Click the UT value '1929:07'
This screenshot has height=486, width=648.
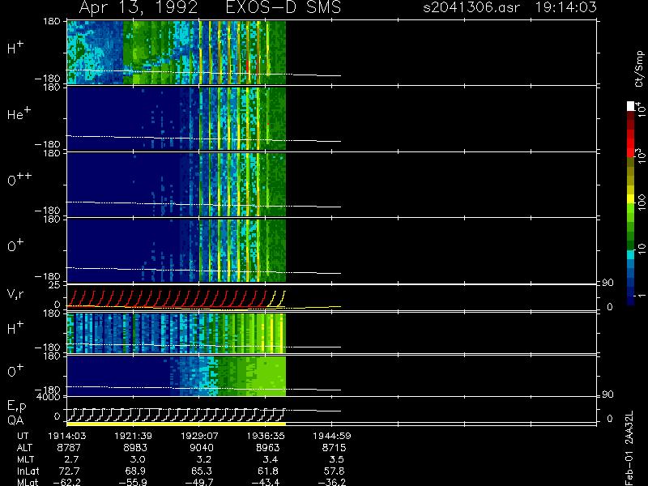point(199,436)
